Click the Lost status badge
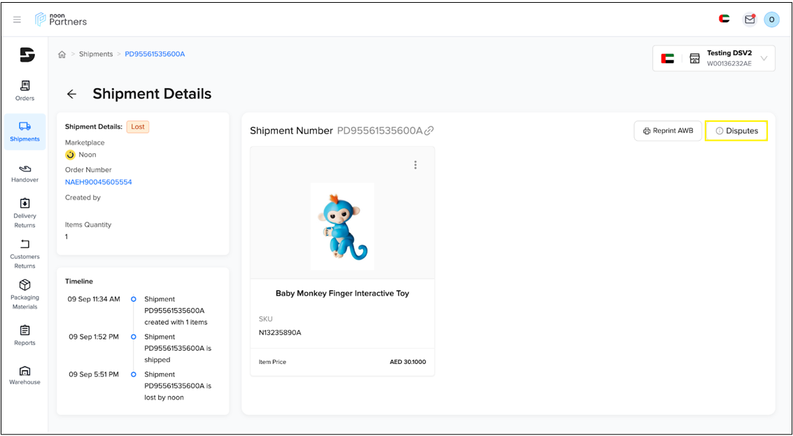The image size is (793, 436). pyautogui.click(x=138, y=127)
